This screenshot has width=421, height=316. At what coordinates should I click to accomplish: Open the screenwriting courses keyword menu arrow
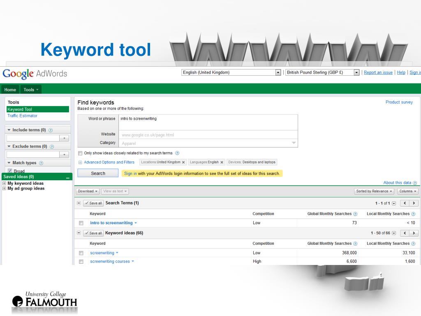(133, 261)
